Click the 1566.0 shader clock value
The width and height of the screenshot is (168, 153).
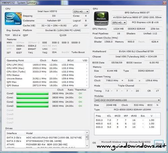coord(108,42)
